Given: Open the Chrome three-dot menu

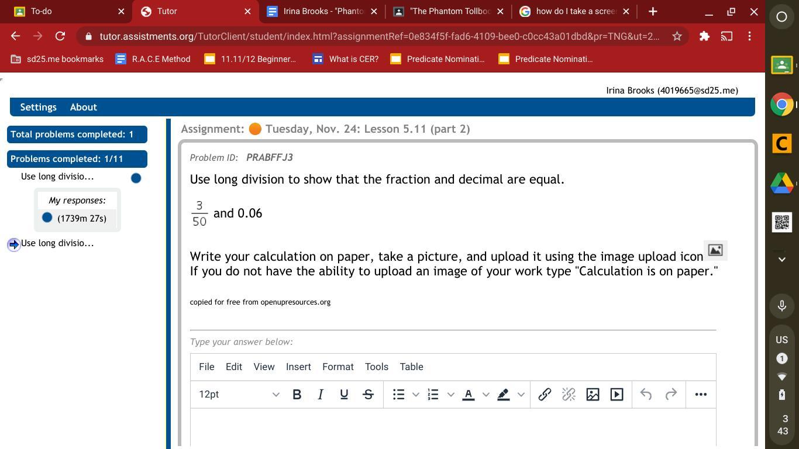Looking at the screenshot, I should point(749,36).
